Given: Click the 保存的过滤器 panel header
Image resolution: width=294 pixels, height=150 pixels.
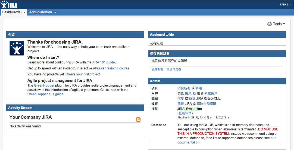Looking at the screenshot, I should pos(217,54).
